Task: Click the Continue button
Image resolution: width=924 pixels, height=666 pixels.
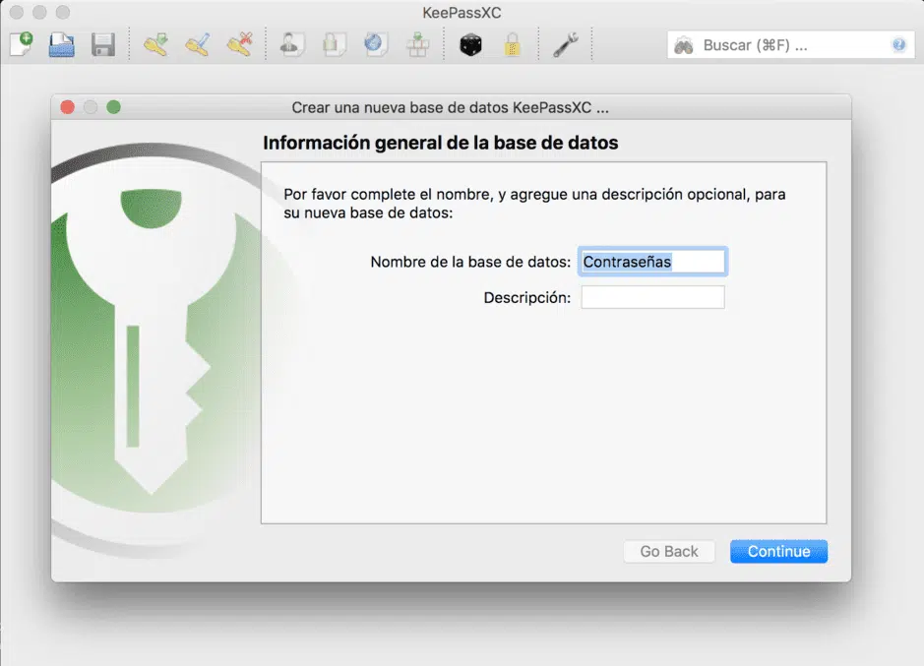Action: 778,551
